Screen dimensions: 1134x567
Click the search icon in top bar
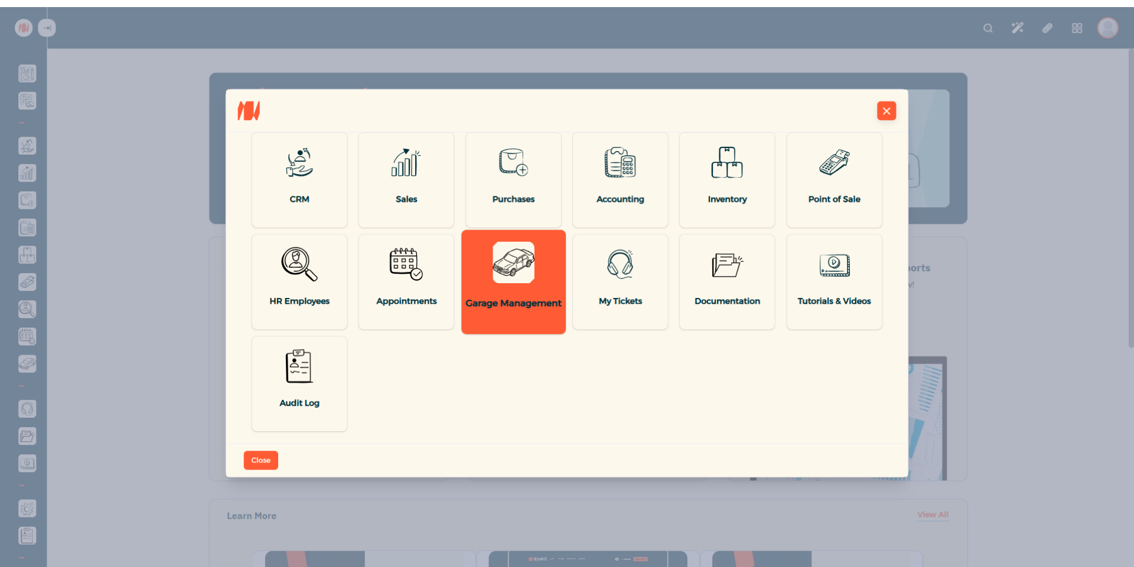[x=988, y=28]
